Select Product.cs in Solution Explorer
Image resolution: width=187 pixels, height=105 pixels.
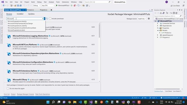168,33
